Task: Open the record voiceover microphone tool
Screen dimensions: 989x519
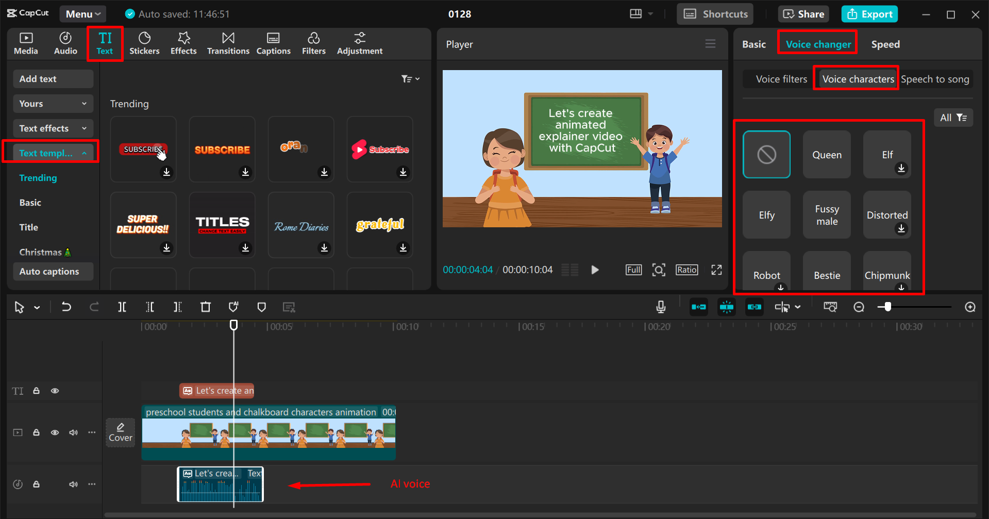Action: point(660,307)
